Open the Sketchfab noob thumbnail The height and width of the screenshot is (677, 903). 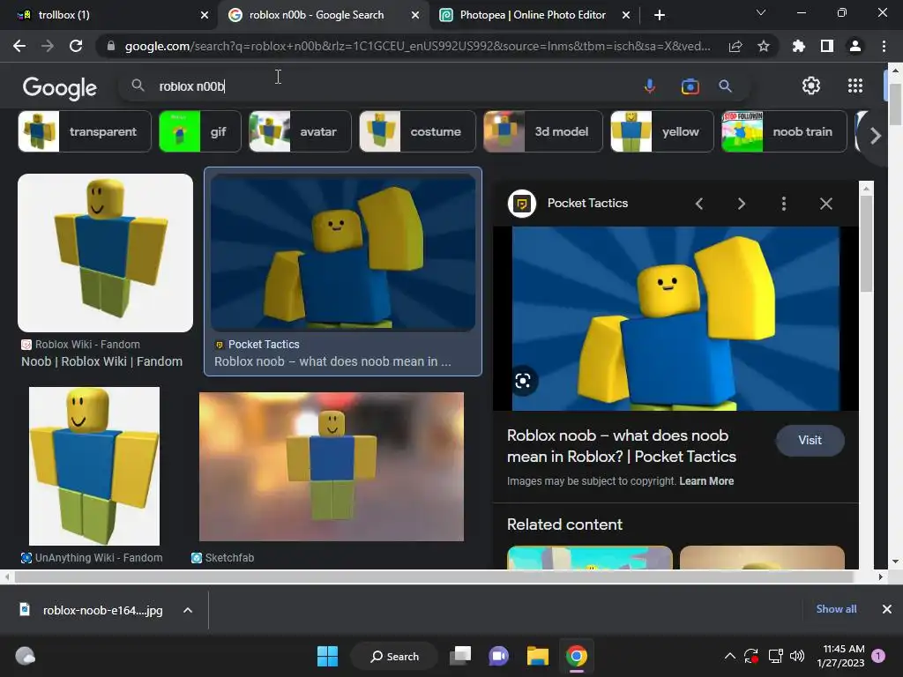(x=332, y=467)
